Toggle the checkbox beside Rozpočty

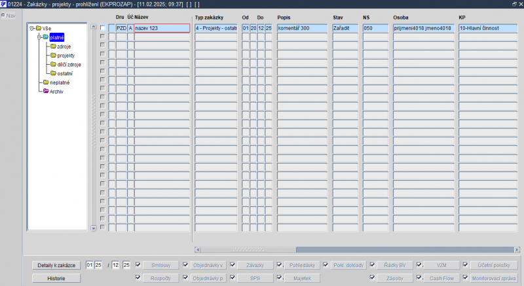(x=138, y=277)
